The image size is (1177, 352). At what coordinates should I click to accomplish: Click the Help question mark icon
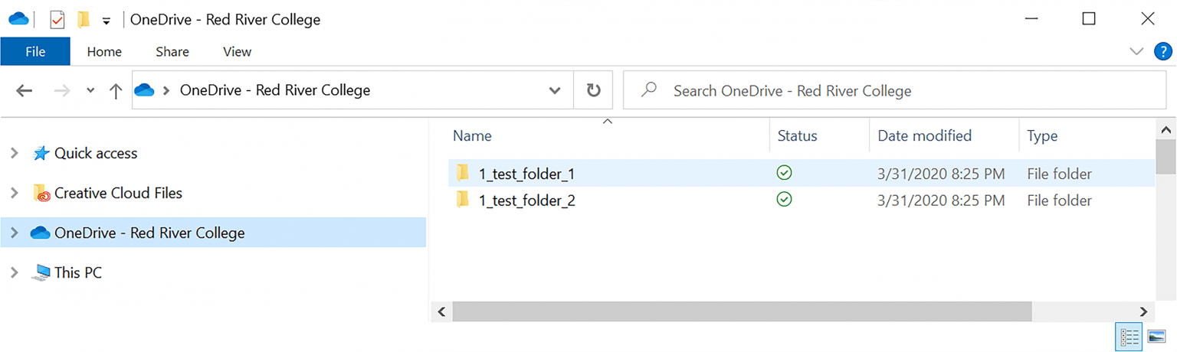click(1162, 51)
